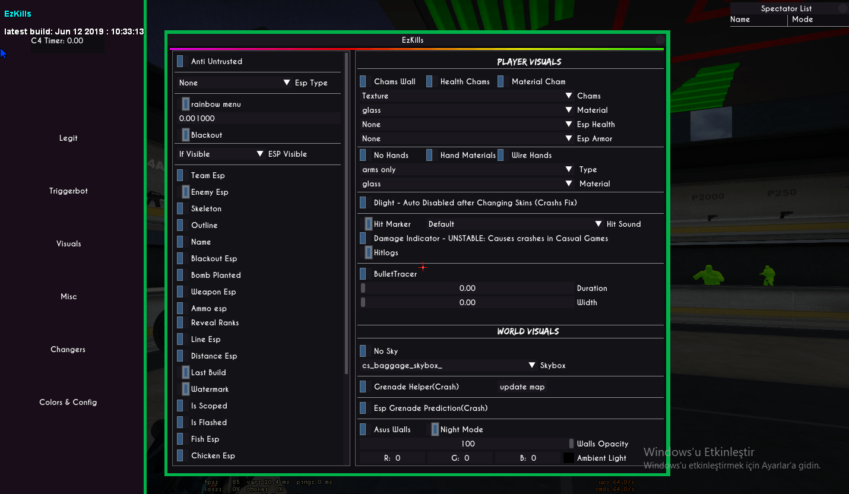Click the update map button
Image resolution: width=849 pixels, height=494 pixels.
[x=522, y=387]
